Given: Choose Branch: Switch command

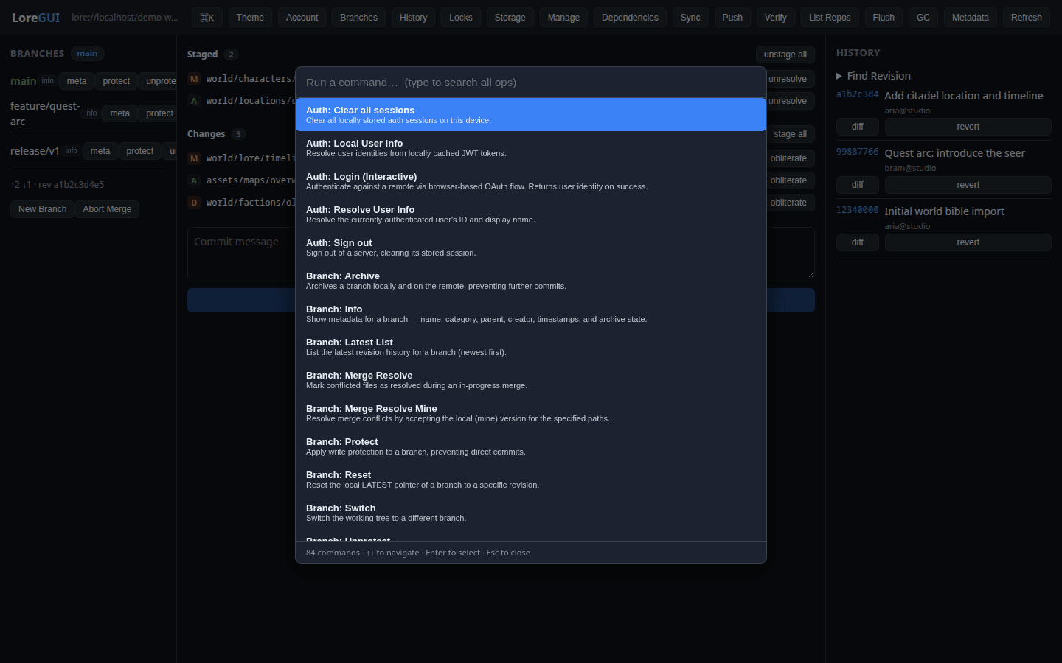Looking at the screenshot, I should tap(531, 513).
